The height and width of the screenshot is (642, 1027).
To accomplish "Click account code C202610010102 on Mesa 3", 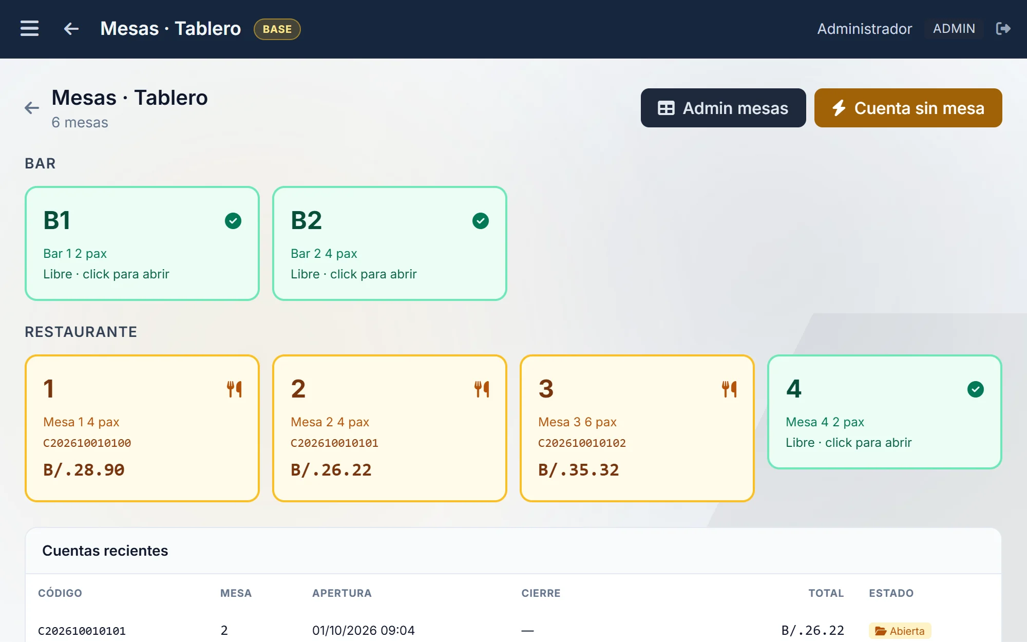I will [582, 443].
